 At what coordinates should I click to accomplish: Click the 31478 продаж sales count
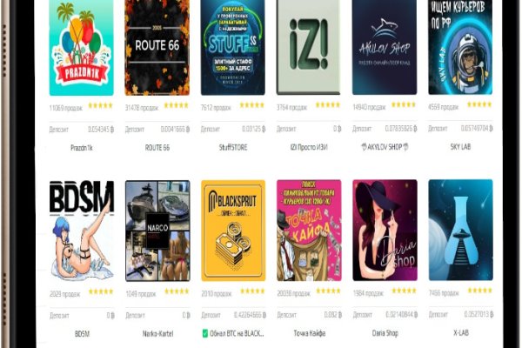(142, 108)
